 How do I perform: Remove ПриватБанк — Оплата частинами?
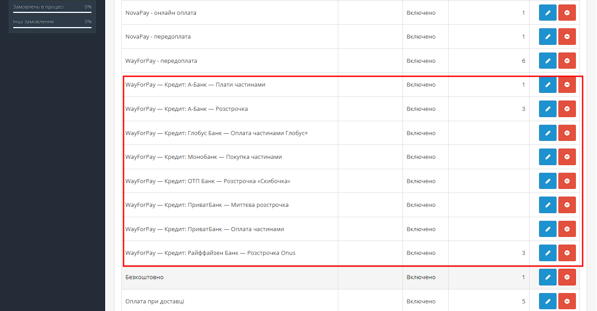point(567,229)
